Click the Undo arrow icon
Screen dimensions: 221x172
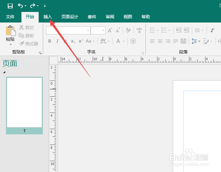[x=20, y=6]
